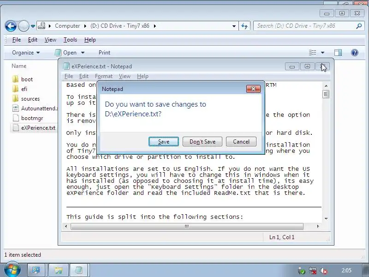
Task: Click Print in Explorer toolbar
Action: click(104, 53)
